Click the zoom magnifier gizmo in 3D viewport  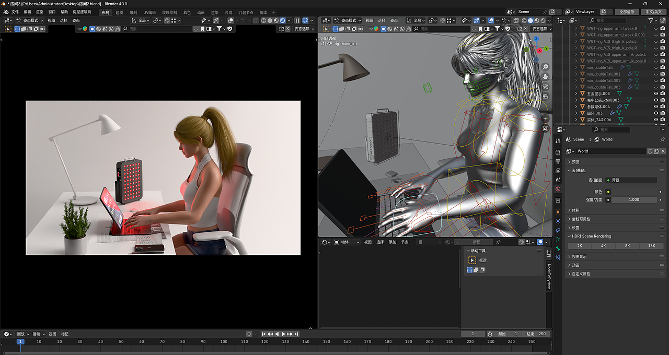pyautogui.click(x=545, y=67)
